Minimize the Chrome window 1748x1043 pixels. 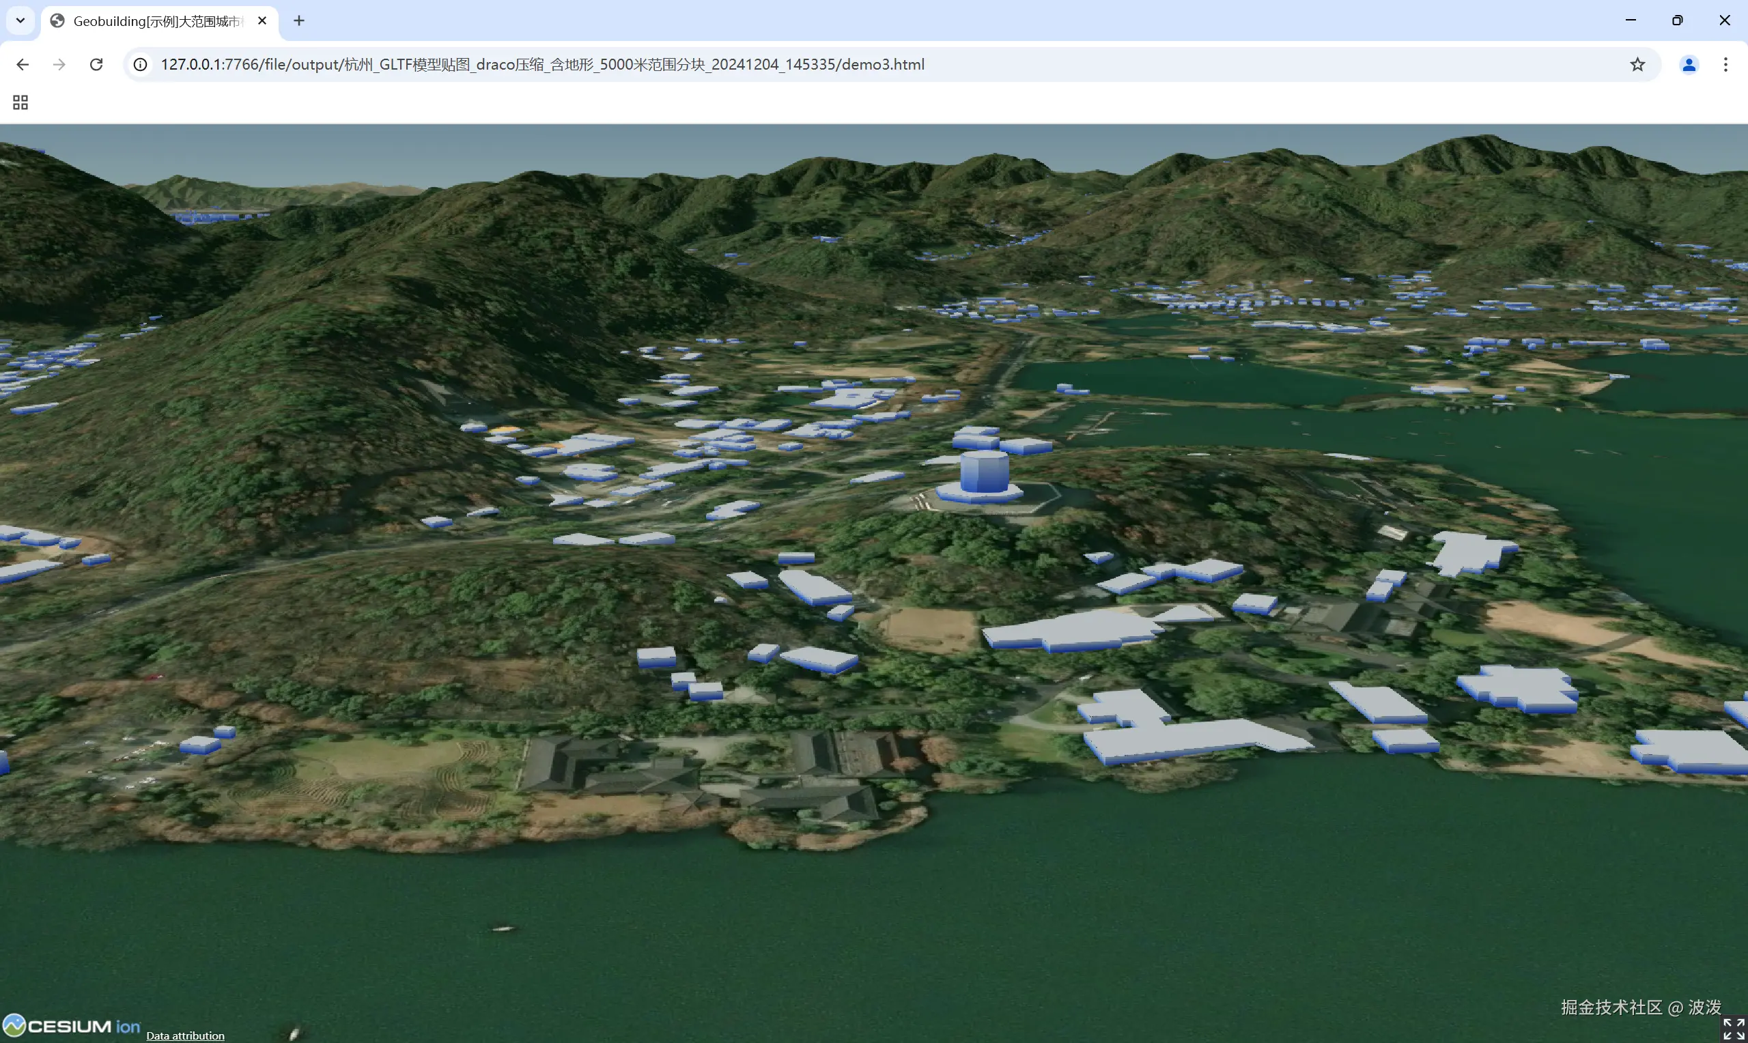coord(1630,20)
